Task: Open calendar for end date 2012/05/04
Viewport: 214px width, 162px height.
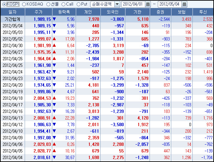Action: [184, 4]
